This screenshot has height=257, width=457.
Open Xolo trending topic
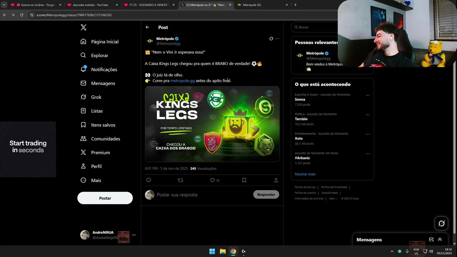(x=299, y=138)
